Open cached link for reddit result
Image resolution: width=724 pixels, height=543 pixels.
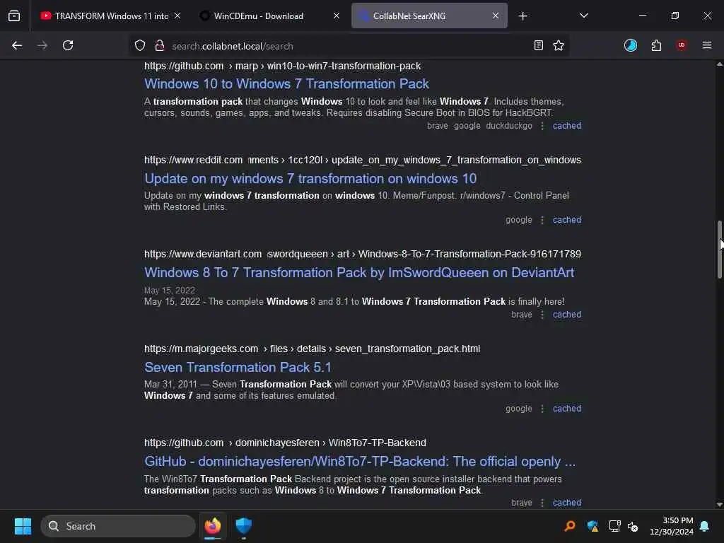[567, 220]
